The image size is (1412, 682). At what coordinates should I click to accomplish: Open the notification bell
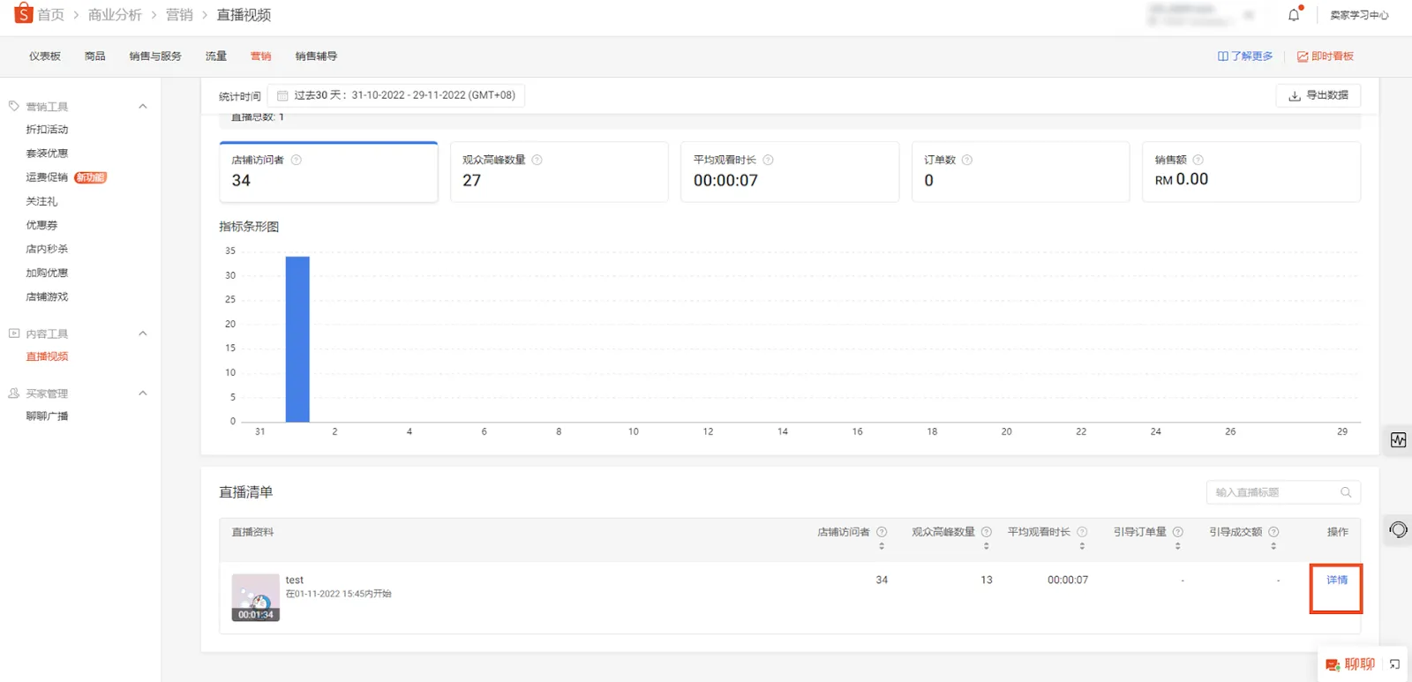click(1294, 15)
